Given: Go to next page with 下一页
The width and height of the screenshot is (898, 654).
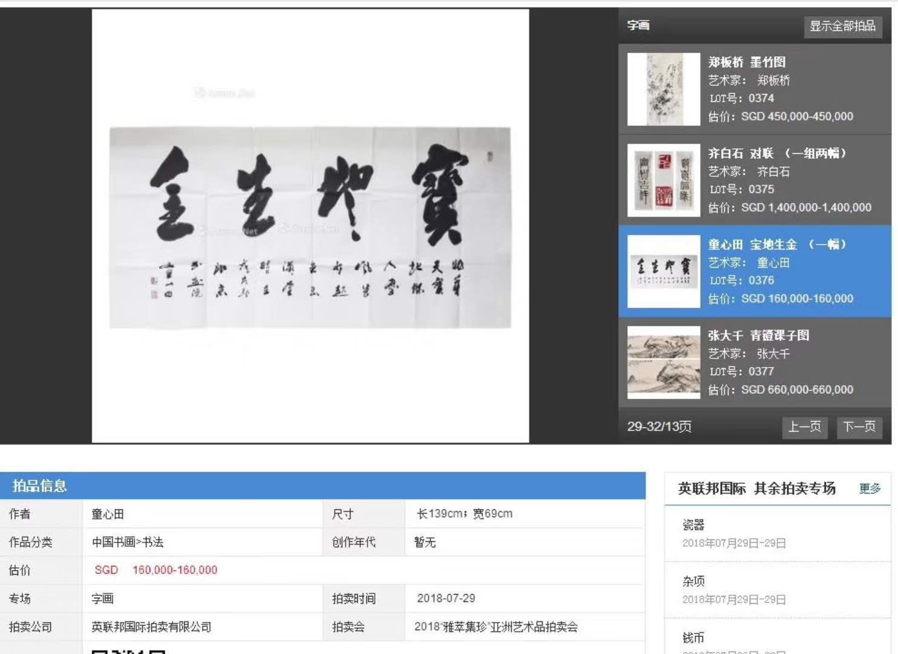Looking at the screenshot, I should 859,427.
